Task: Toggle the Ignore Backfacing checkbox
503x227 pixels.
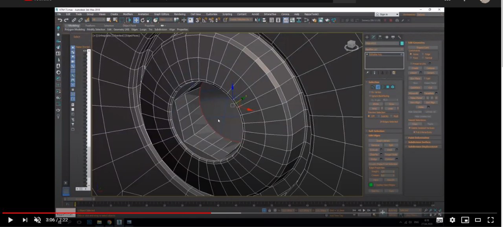Action: click(x=370, y=96)
